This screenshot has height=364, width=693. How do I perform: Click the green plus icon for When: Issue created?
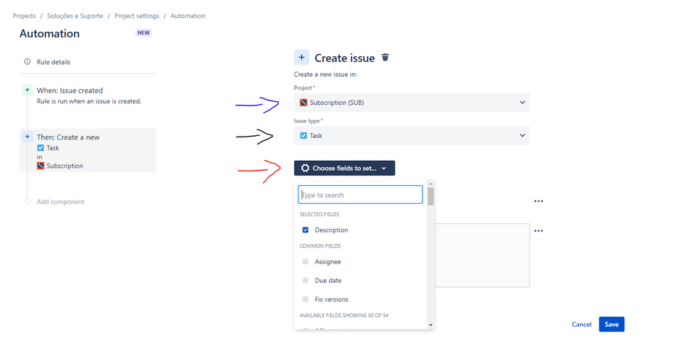[x=28, y=90]
